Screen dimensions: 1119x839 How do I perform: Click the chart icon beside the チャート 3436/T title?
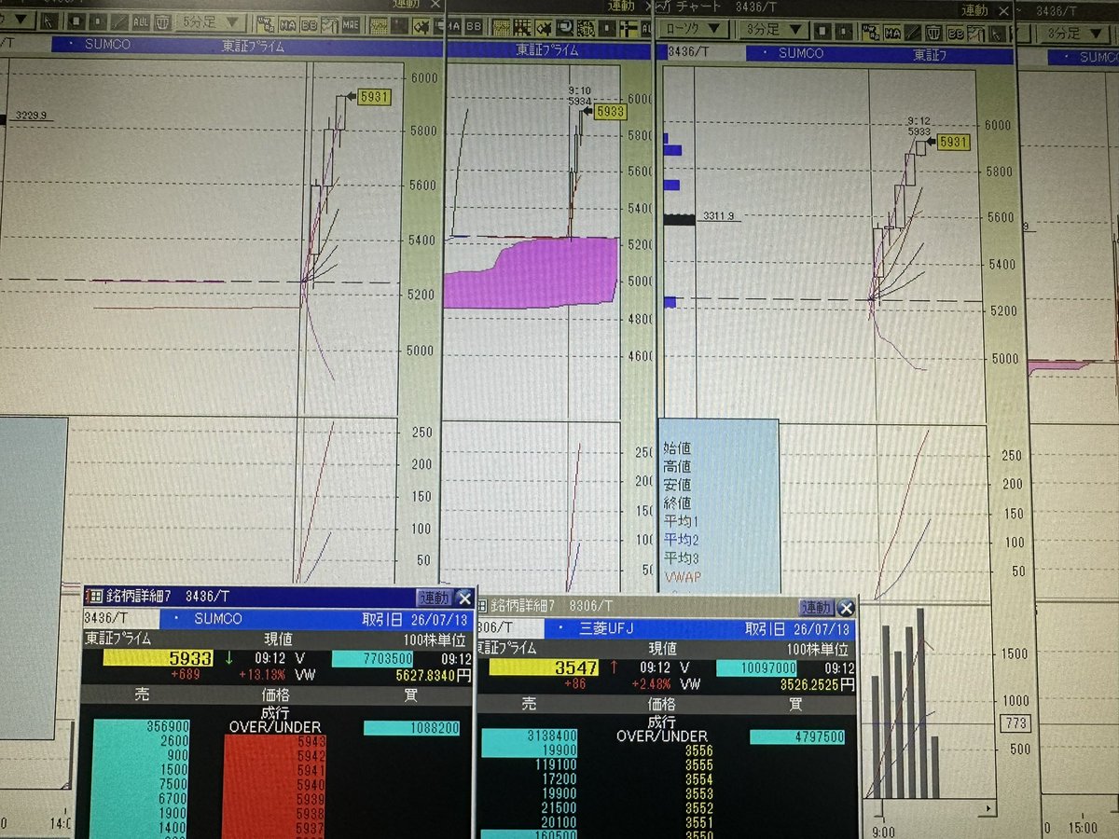[663, 7]
